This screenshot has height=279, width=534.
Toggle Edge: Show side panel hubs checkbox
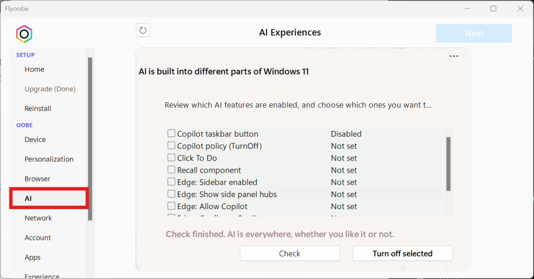171,194
